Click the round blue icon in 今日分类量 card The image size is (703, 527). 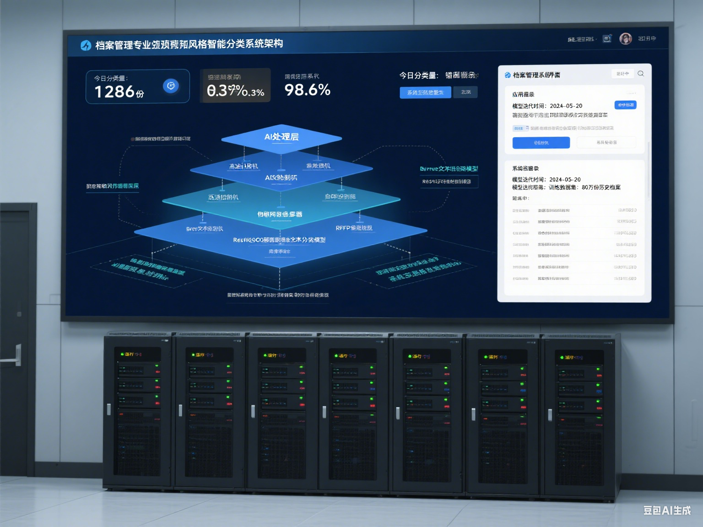171,86
